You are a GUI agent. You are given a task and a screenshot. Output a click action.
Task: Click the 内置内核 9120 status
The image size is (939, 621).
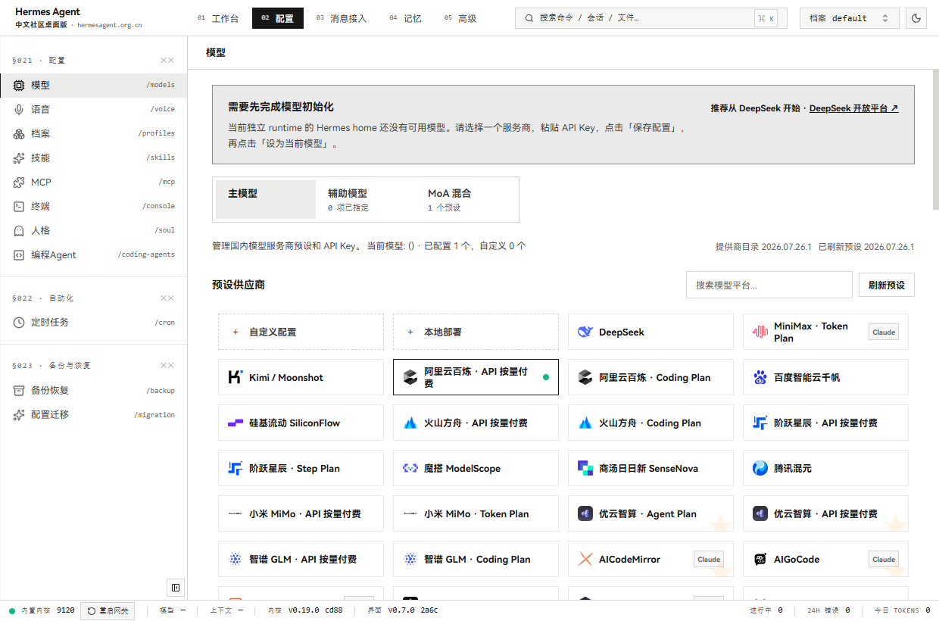pyautogui.click(x=42, y=610)
